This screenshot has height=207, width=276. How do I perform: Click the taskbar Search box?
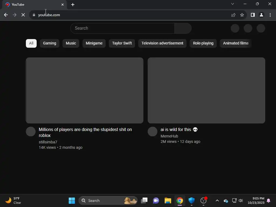pyautogui.click(x=108, y=201)
